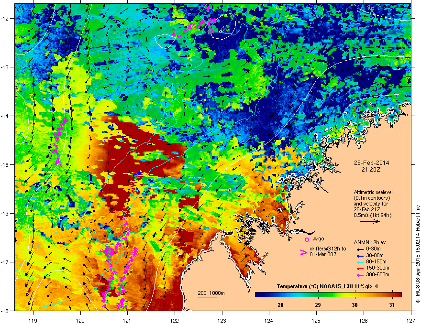421x325 pixels.
Task: Click the longitude axis label 121
Action: pos(127,320)
